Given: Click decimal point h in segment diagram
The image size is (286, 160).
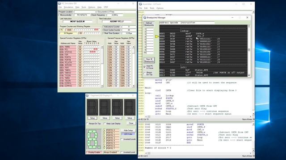Looking at the screenshot, I should 99,147.
